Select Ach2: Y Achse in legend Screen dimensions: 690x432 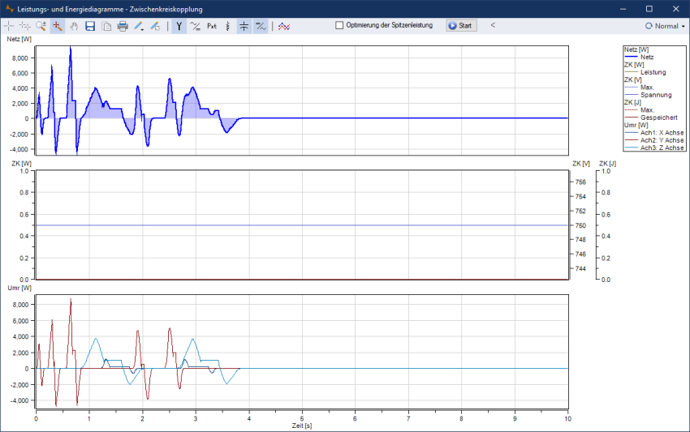pyautogui.click(x=662, y=140)
